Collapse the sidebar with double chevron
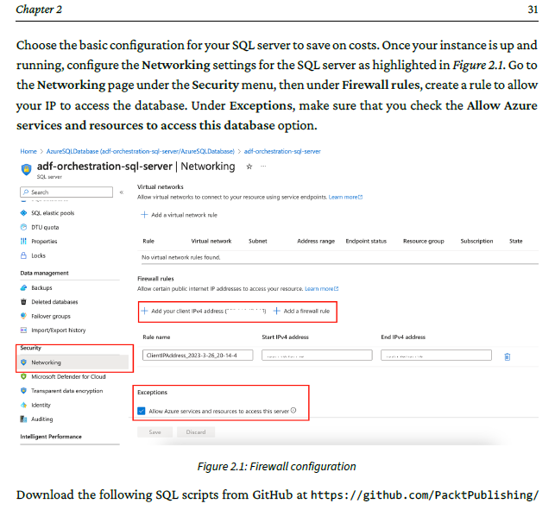The height and width of the screenshot is (510, 555). point(122,192)
